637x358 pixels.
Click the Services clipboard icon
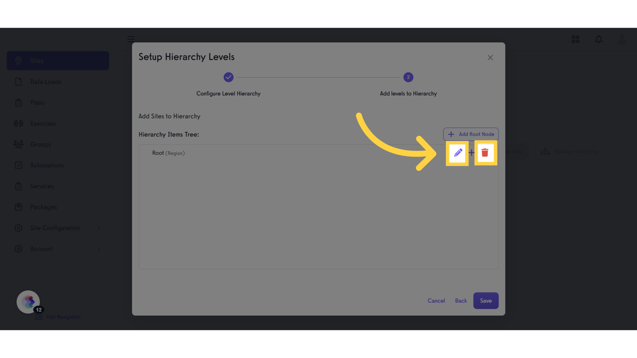pos(18,186)
